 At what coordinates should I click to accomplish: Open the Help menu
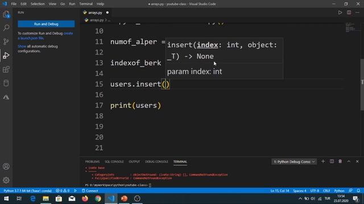100,4
